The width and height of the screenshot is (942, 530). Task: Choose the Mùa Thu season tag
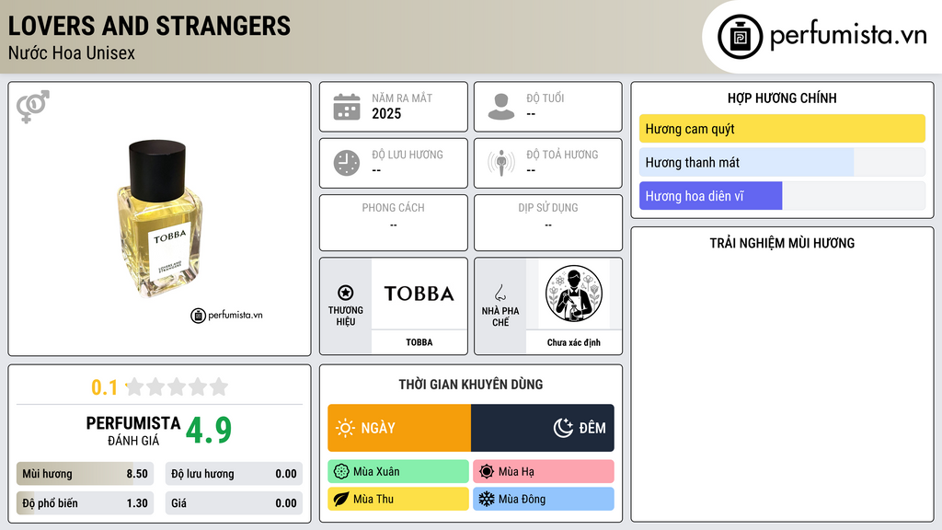coord(398,499)
